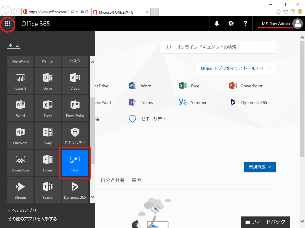Image resolution: width=305 pixels, height=228 pixels.
Task: Switch to 自分と共有 tab
Action: click(113, 180)
